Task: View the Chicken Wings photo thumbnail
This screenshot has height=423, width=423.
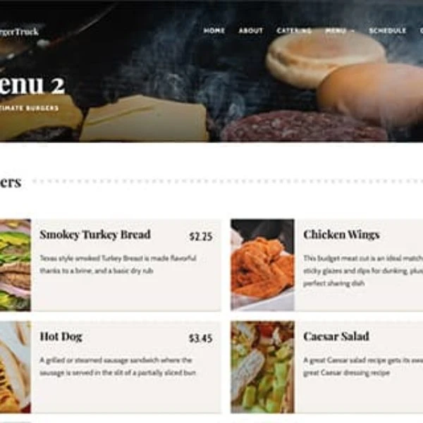Action: pos(262,264)
